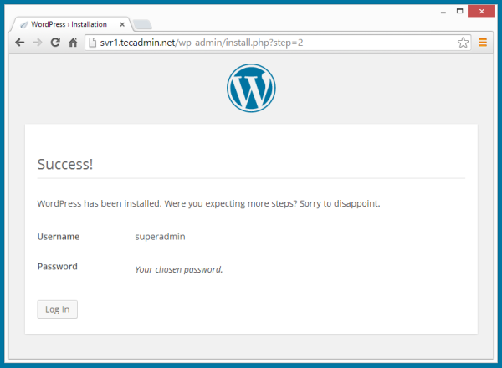The width and height of the screenshot is (502, 368).
Task: Bookmark this page with the star
Action: click(x=463, y=42)
